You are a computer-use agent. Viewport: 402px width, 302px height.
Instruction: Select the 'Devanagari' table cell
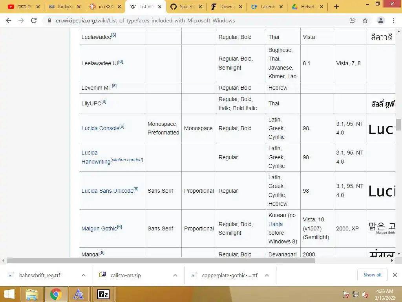283,253
